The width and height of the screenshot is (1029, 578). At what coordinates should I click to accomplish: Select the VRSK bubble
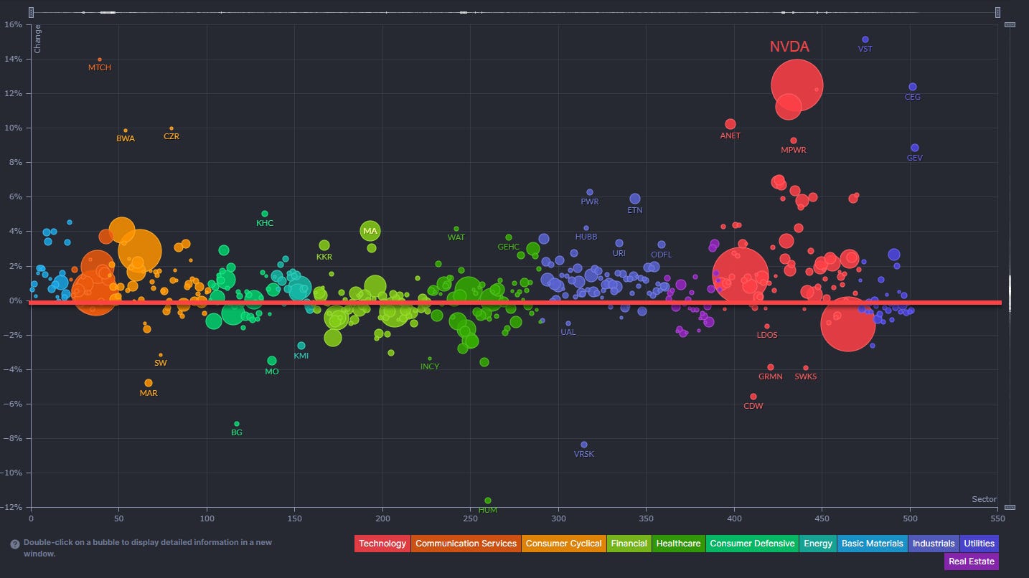point(583,445)
